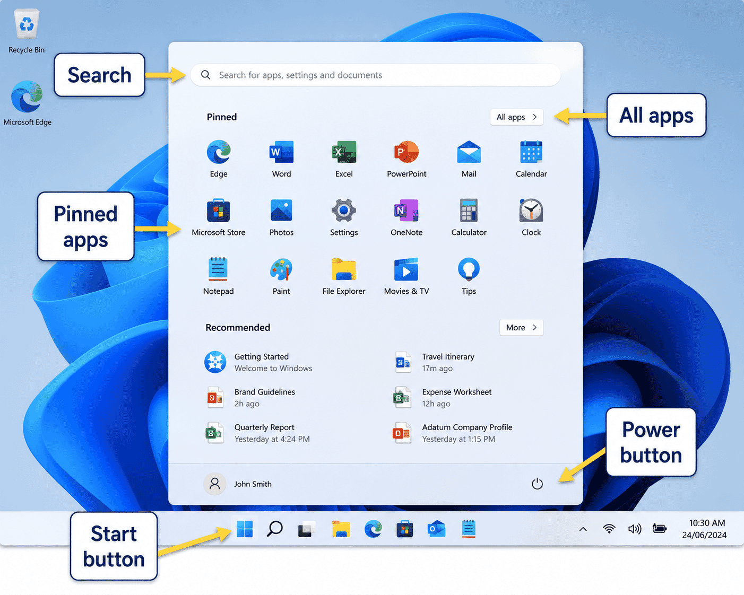Click the Start menu search box
744x595 pixels.
[376, 75]
